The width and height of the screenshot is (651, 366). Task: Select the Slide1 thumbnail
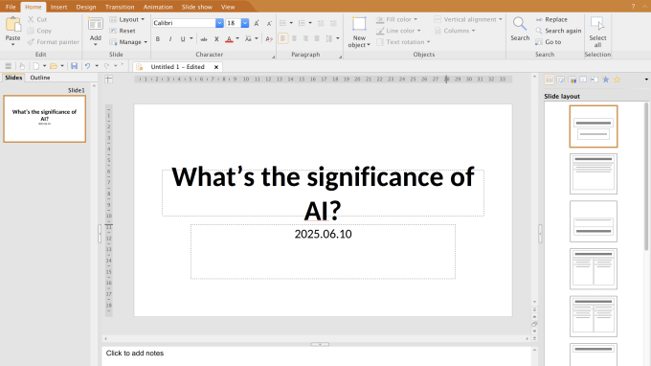[44, 119]
